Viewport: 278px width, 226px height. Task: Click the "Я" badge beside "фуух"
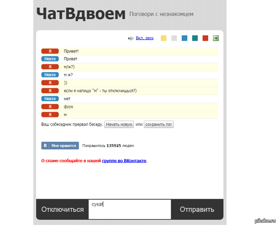coord(50,106)
